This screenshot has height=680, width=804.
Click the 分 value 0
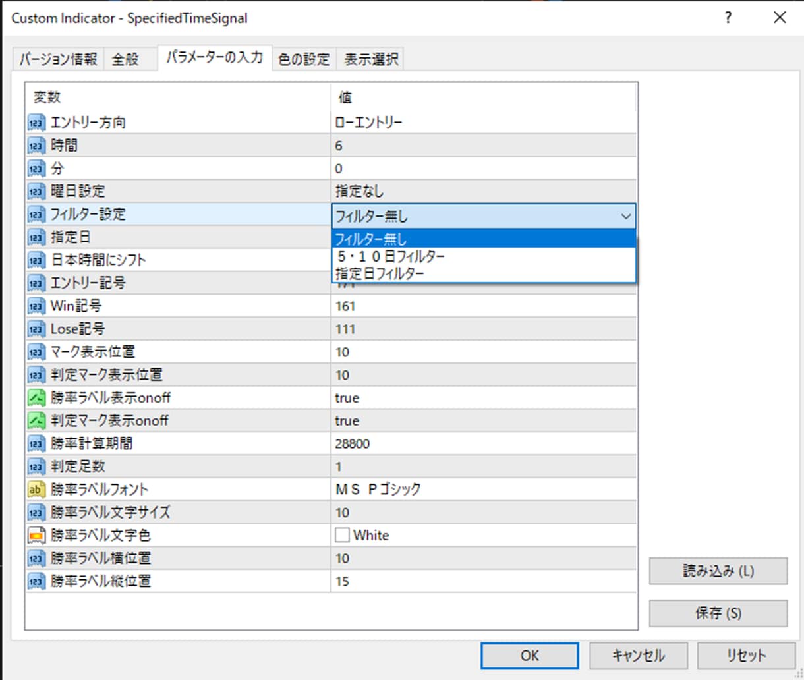339,169
